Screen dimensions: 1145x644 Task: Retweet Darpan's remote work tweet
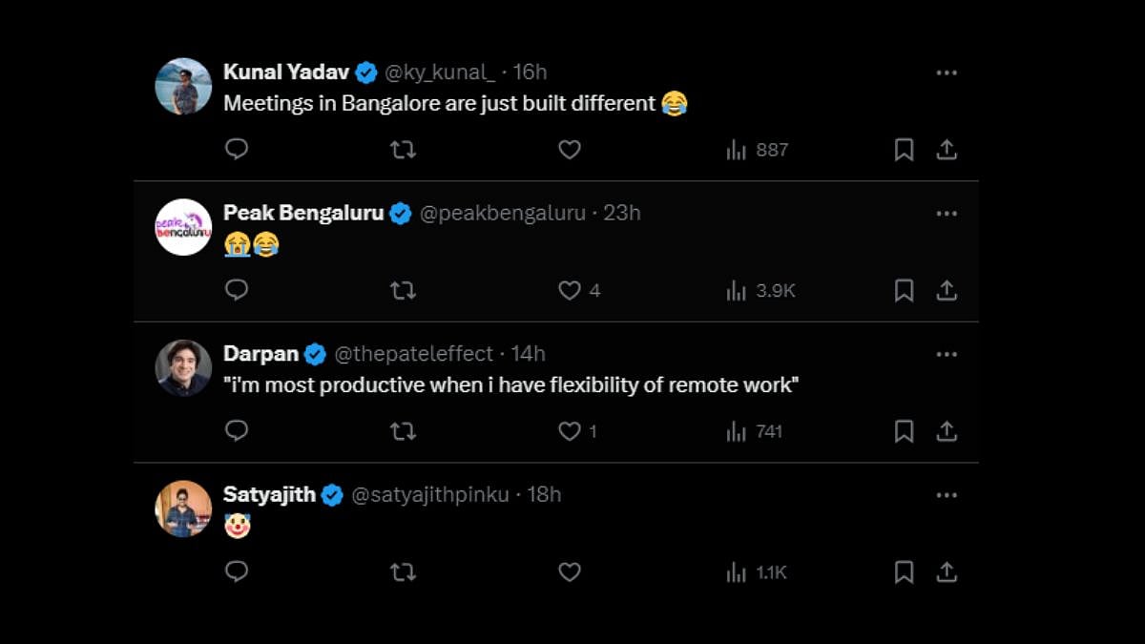point(403,431)
